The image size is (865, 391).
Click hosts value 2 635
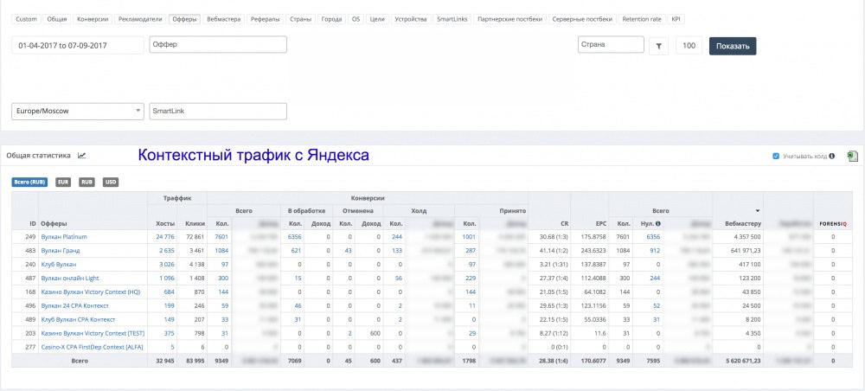(167, 250)
